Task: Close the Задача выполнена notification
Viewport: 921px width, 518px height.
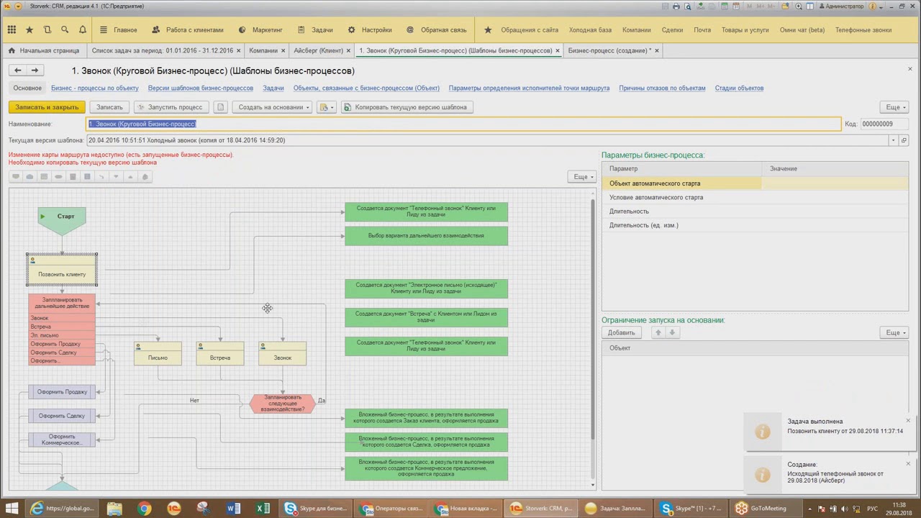Action: [x=908, y=421]
